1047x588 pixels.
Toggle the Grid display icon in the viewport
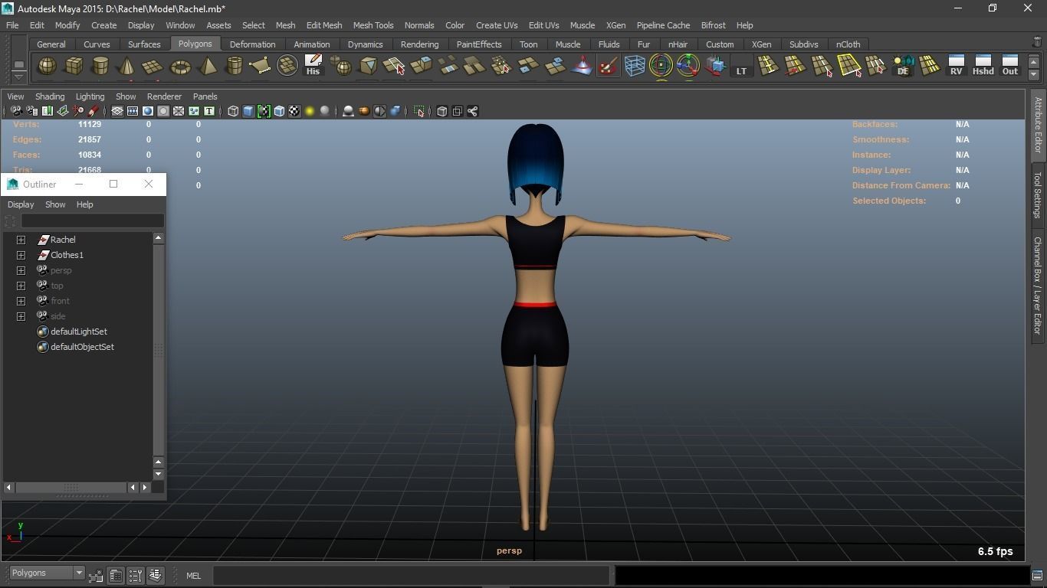point(117,111)
